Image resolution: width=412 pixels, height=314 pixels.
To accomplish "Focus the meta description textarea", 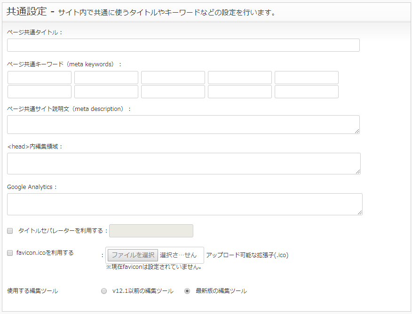I will (183, 125).
